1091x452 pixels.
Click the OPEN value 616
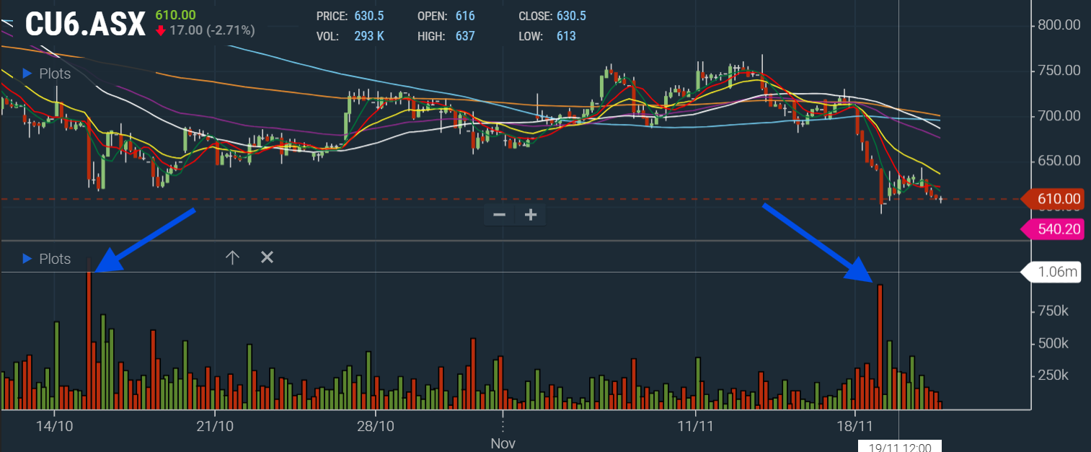pos(465,15)
